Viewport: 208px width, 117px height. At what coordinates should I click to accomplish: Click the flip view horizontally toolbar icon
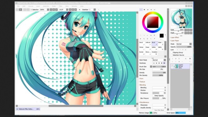(80, 10)
